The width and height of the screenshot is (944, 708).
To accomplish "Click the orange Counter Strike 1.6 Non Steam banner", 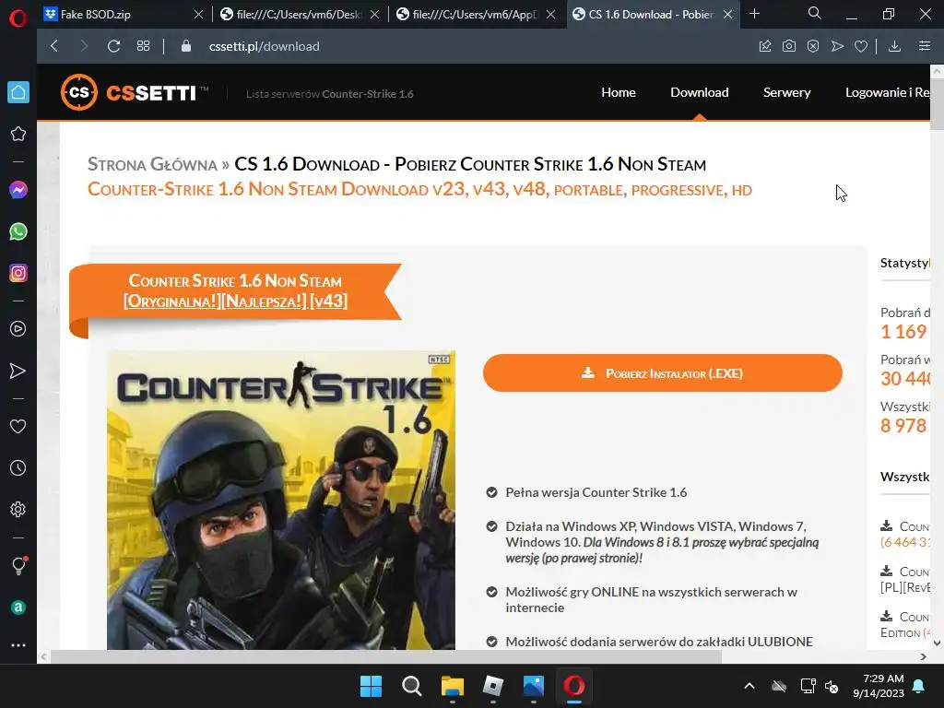I will click(235, 291).
